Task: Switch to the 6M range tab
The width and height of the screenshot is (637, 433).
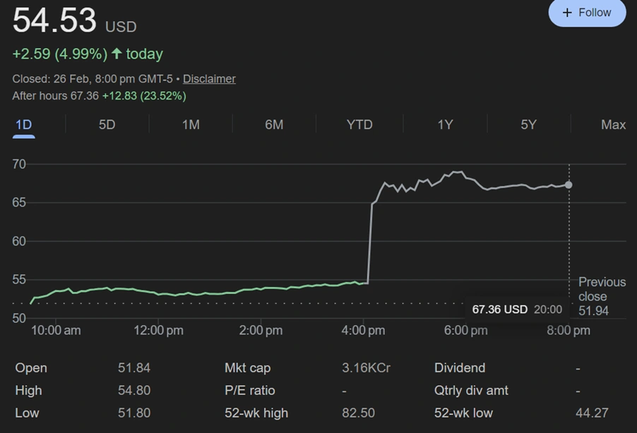Action: click(274, 125)
